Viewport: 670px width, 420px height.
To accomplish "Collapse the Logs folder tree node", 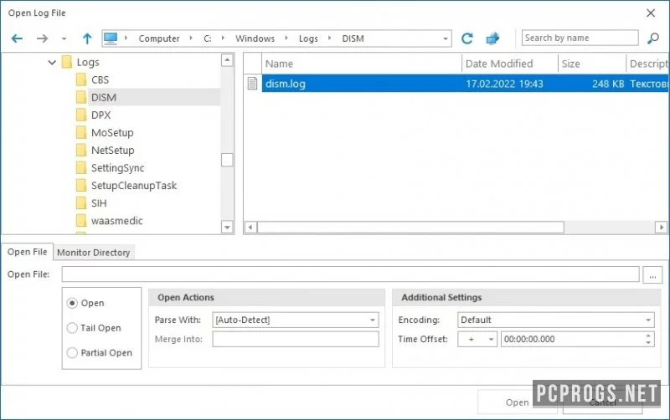I will point(52,62).
